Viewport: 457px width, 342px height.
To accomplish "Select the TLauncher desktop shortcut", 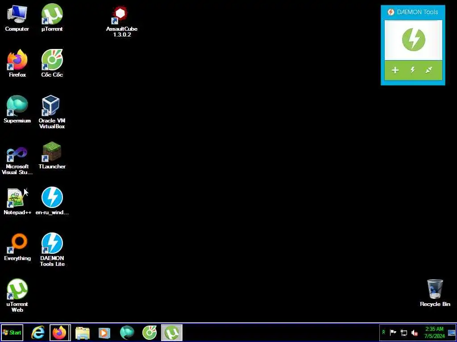I will [x=52, y=155].
